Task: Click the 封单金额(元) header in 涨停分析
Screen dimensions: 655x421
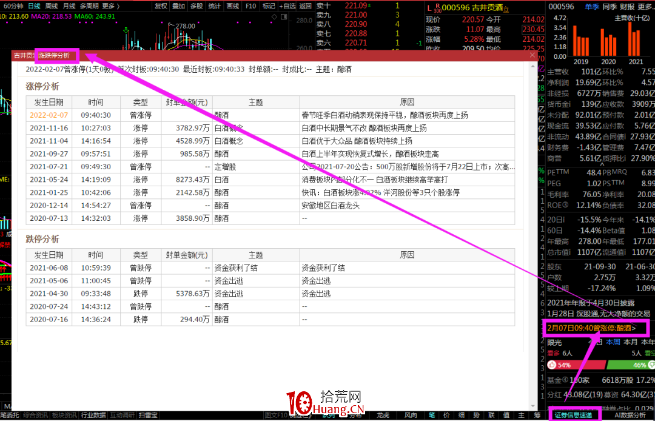Action: pos(187,103)
